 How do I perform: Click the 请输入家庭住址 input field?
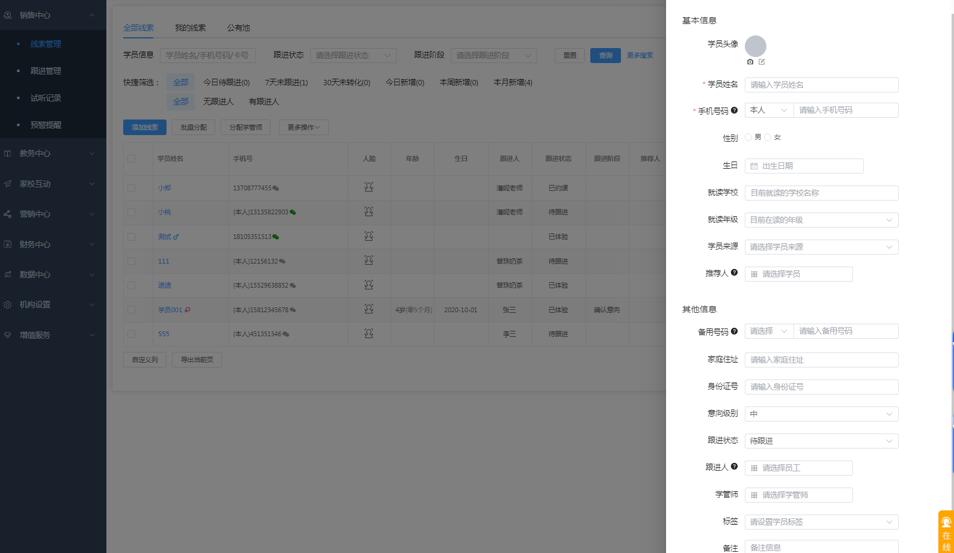(821, 360)
